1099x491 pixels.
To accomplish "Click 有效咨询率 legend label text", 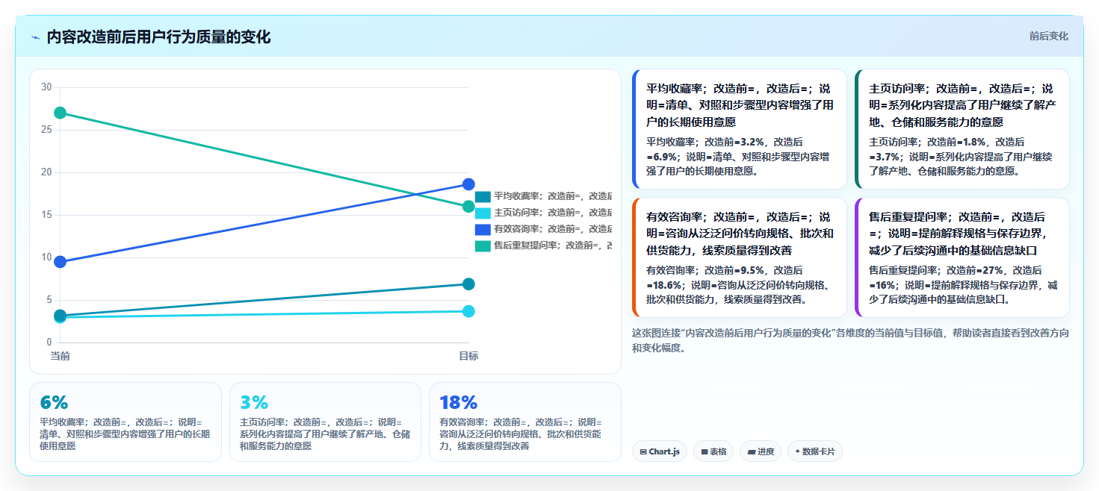I will click(553, 229).
